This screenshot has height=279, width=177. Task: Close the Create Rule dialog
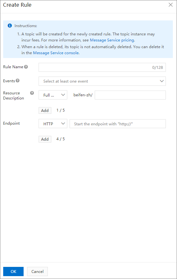(x=170, y=5)
